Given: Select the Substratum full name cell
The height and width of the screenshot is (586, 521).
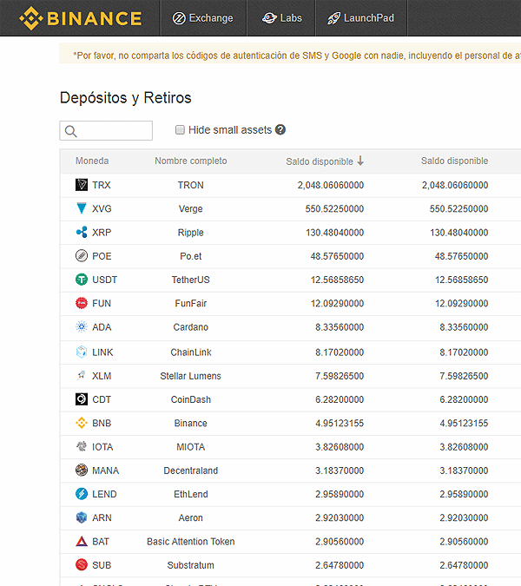Looking at the screenshot, I should (x=191, y=565).
